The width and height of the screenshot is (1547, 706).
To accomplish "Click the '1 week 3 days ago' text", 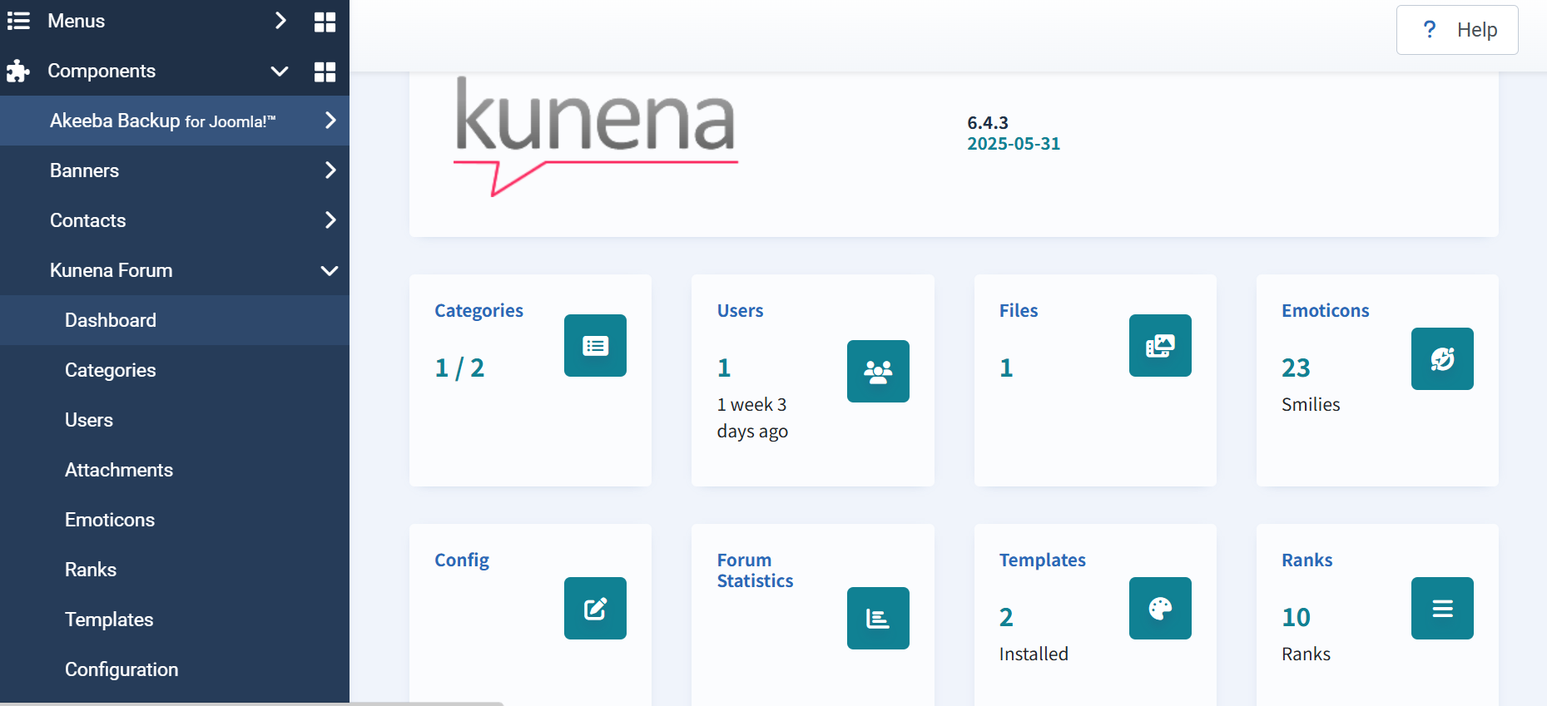I will [752, 417].
